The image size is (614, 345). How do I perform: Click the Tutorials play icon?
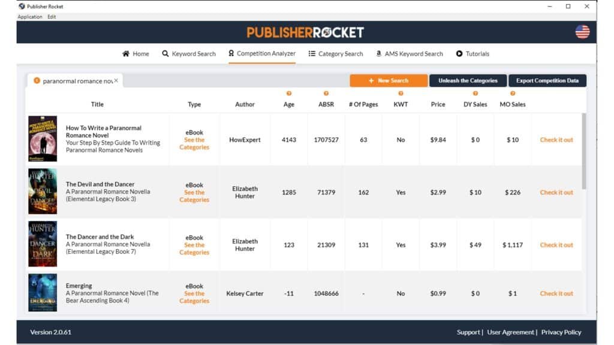[459, 53]
